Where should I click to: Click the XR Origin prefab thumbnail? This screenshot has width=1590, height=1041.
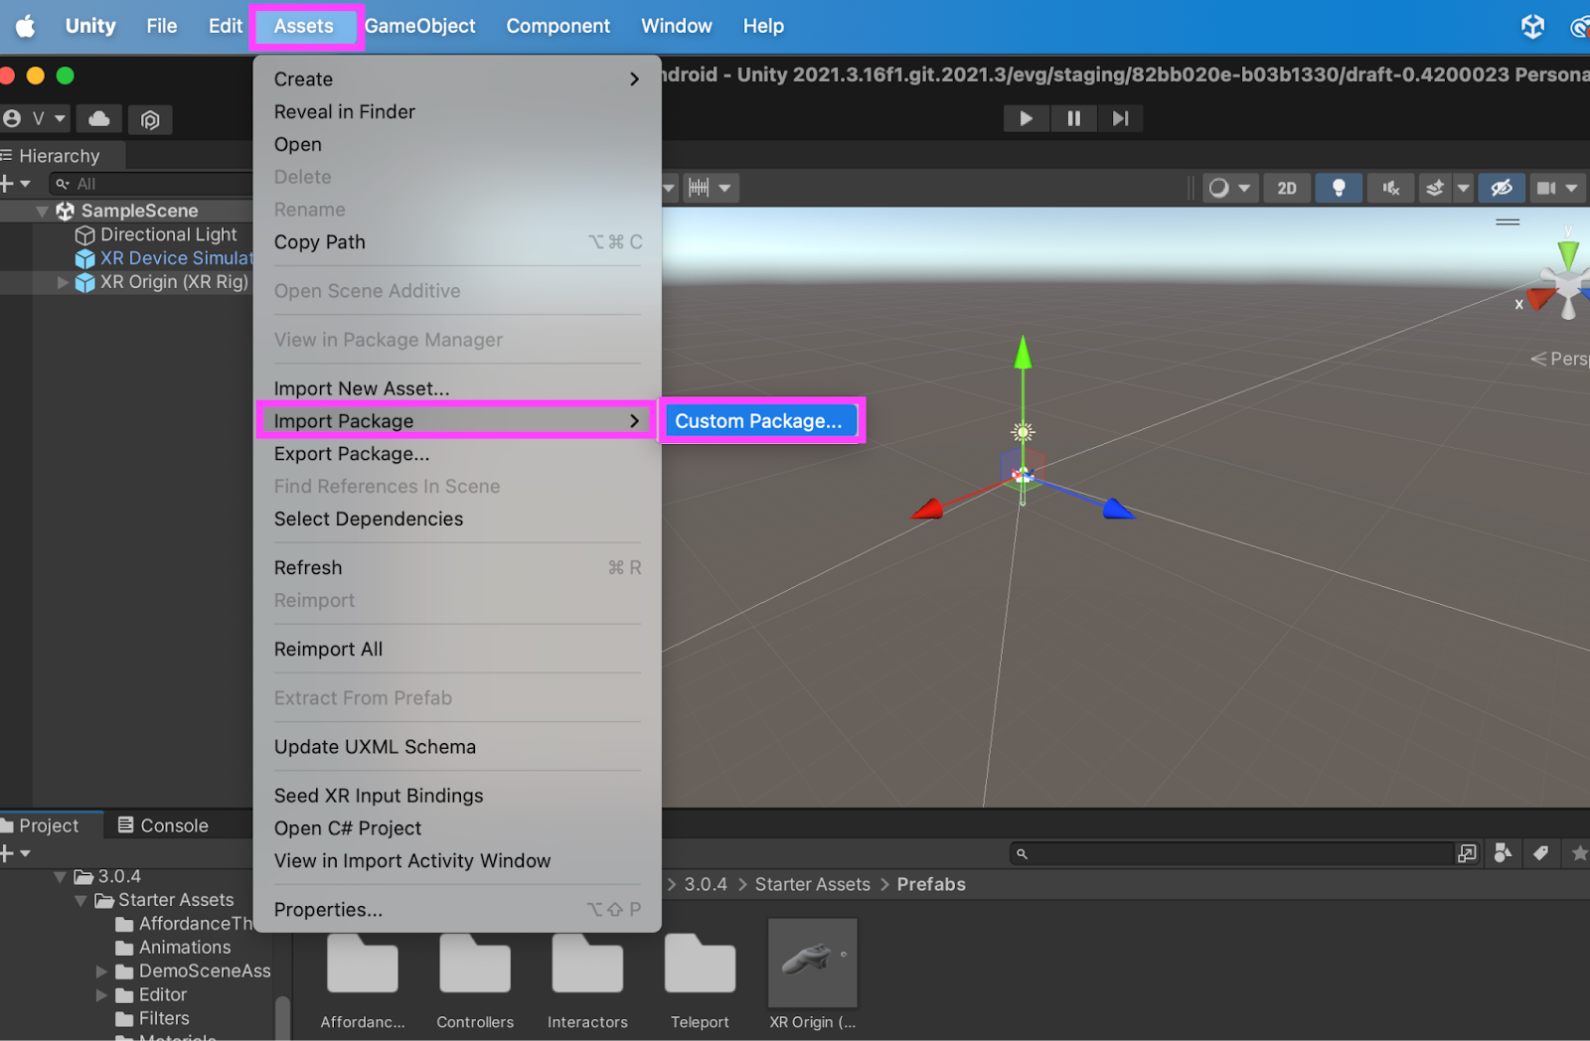point(812,963)
